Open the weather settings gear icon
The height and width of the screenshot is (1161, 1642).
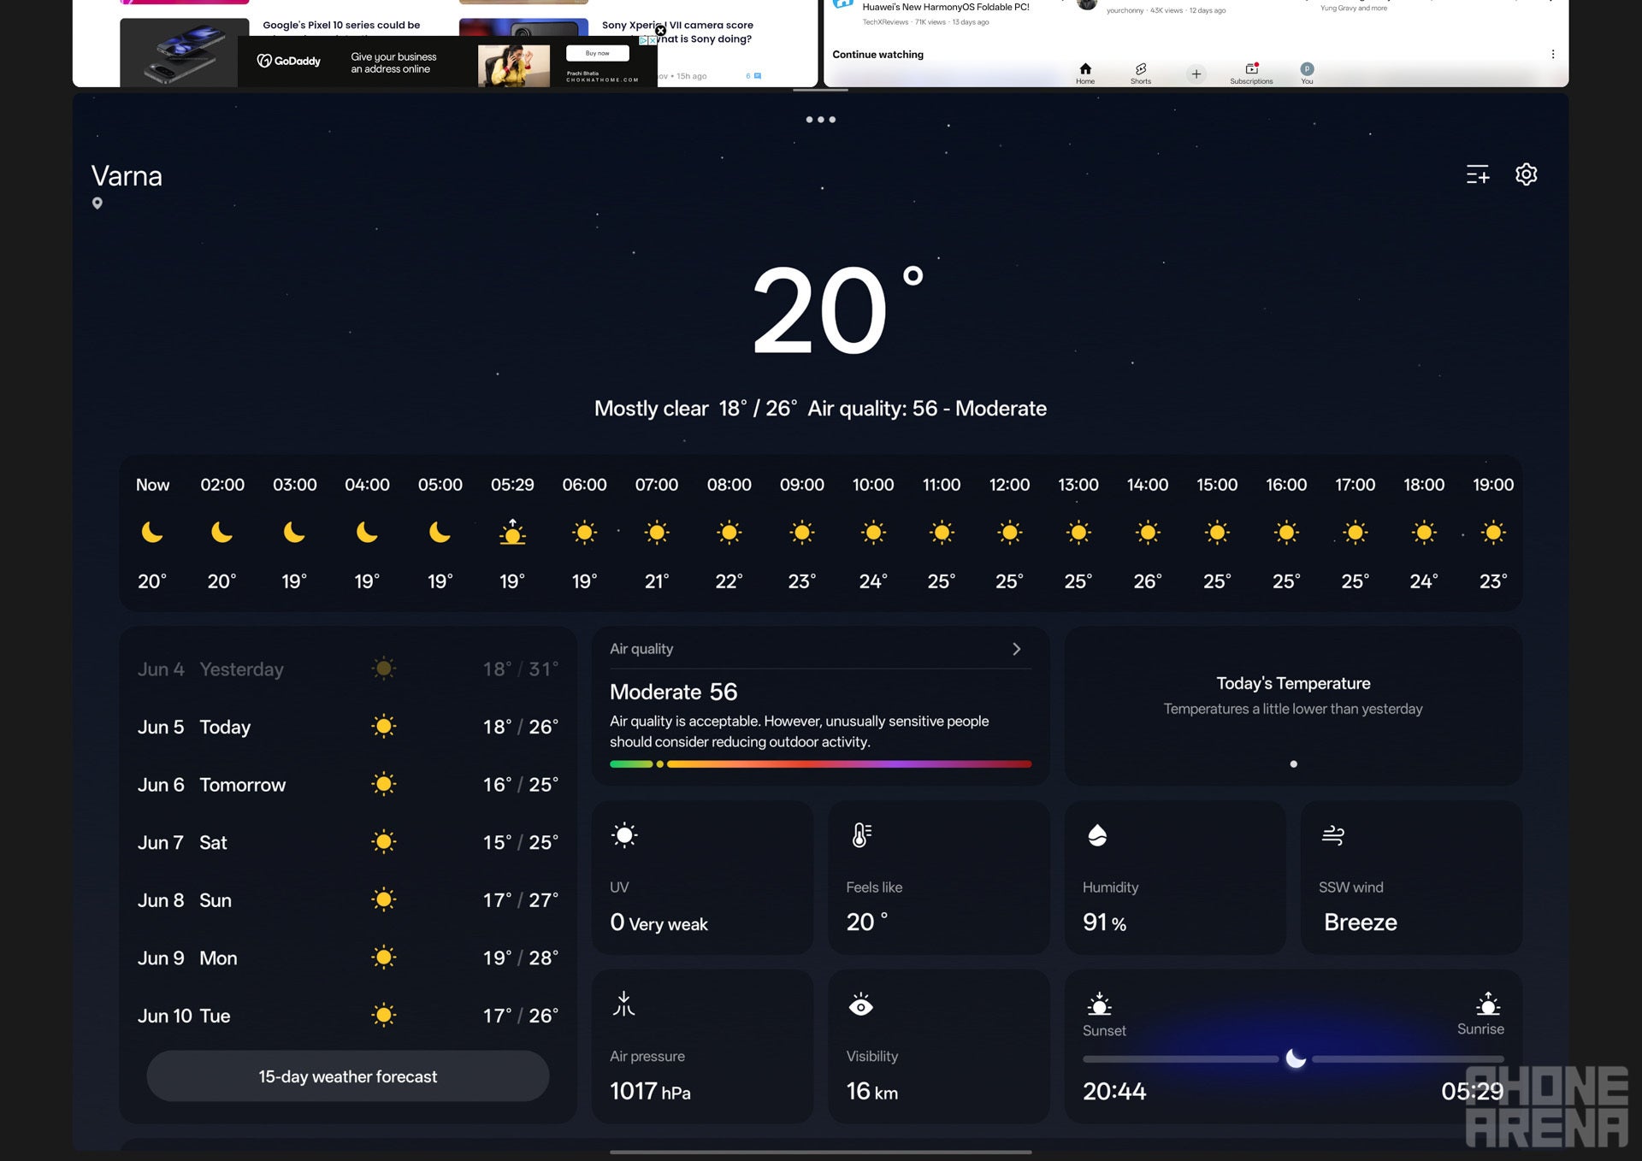coord(1526,174)
